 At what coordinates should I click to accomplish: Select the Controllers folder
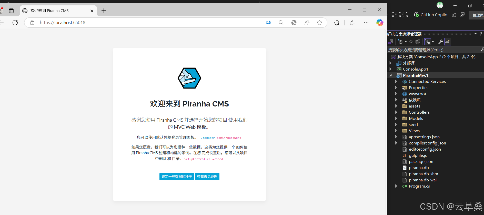click(x=419, y=112)
